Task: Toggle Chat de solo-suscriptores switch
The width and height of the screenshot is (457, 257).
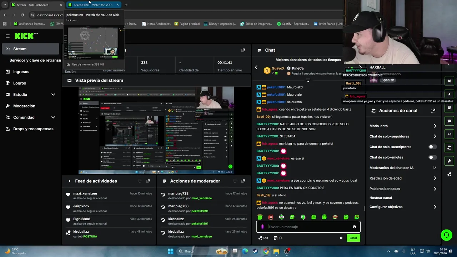Action: click(x=432, y=147)
